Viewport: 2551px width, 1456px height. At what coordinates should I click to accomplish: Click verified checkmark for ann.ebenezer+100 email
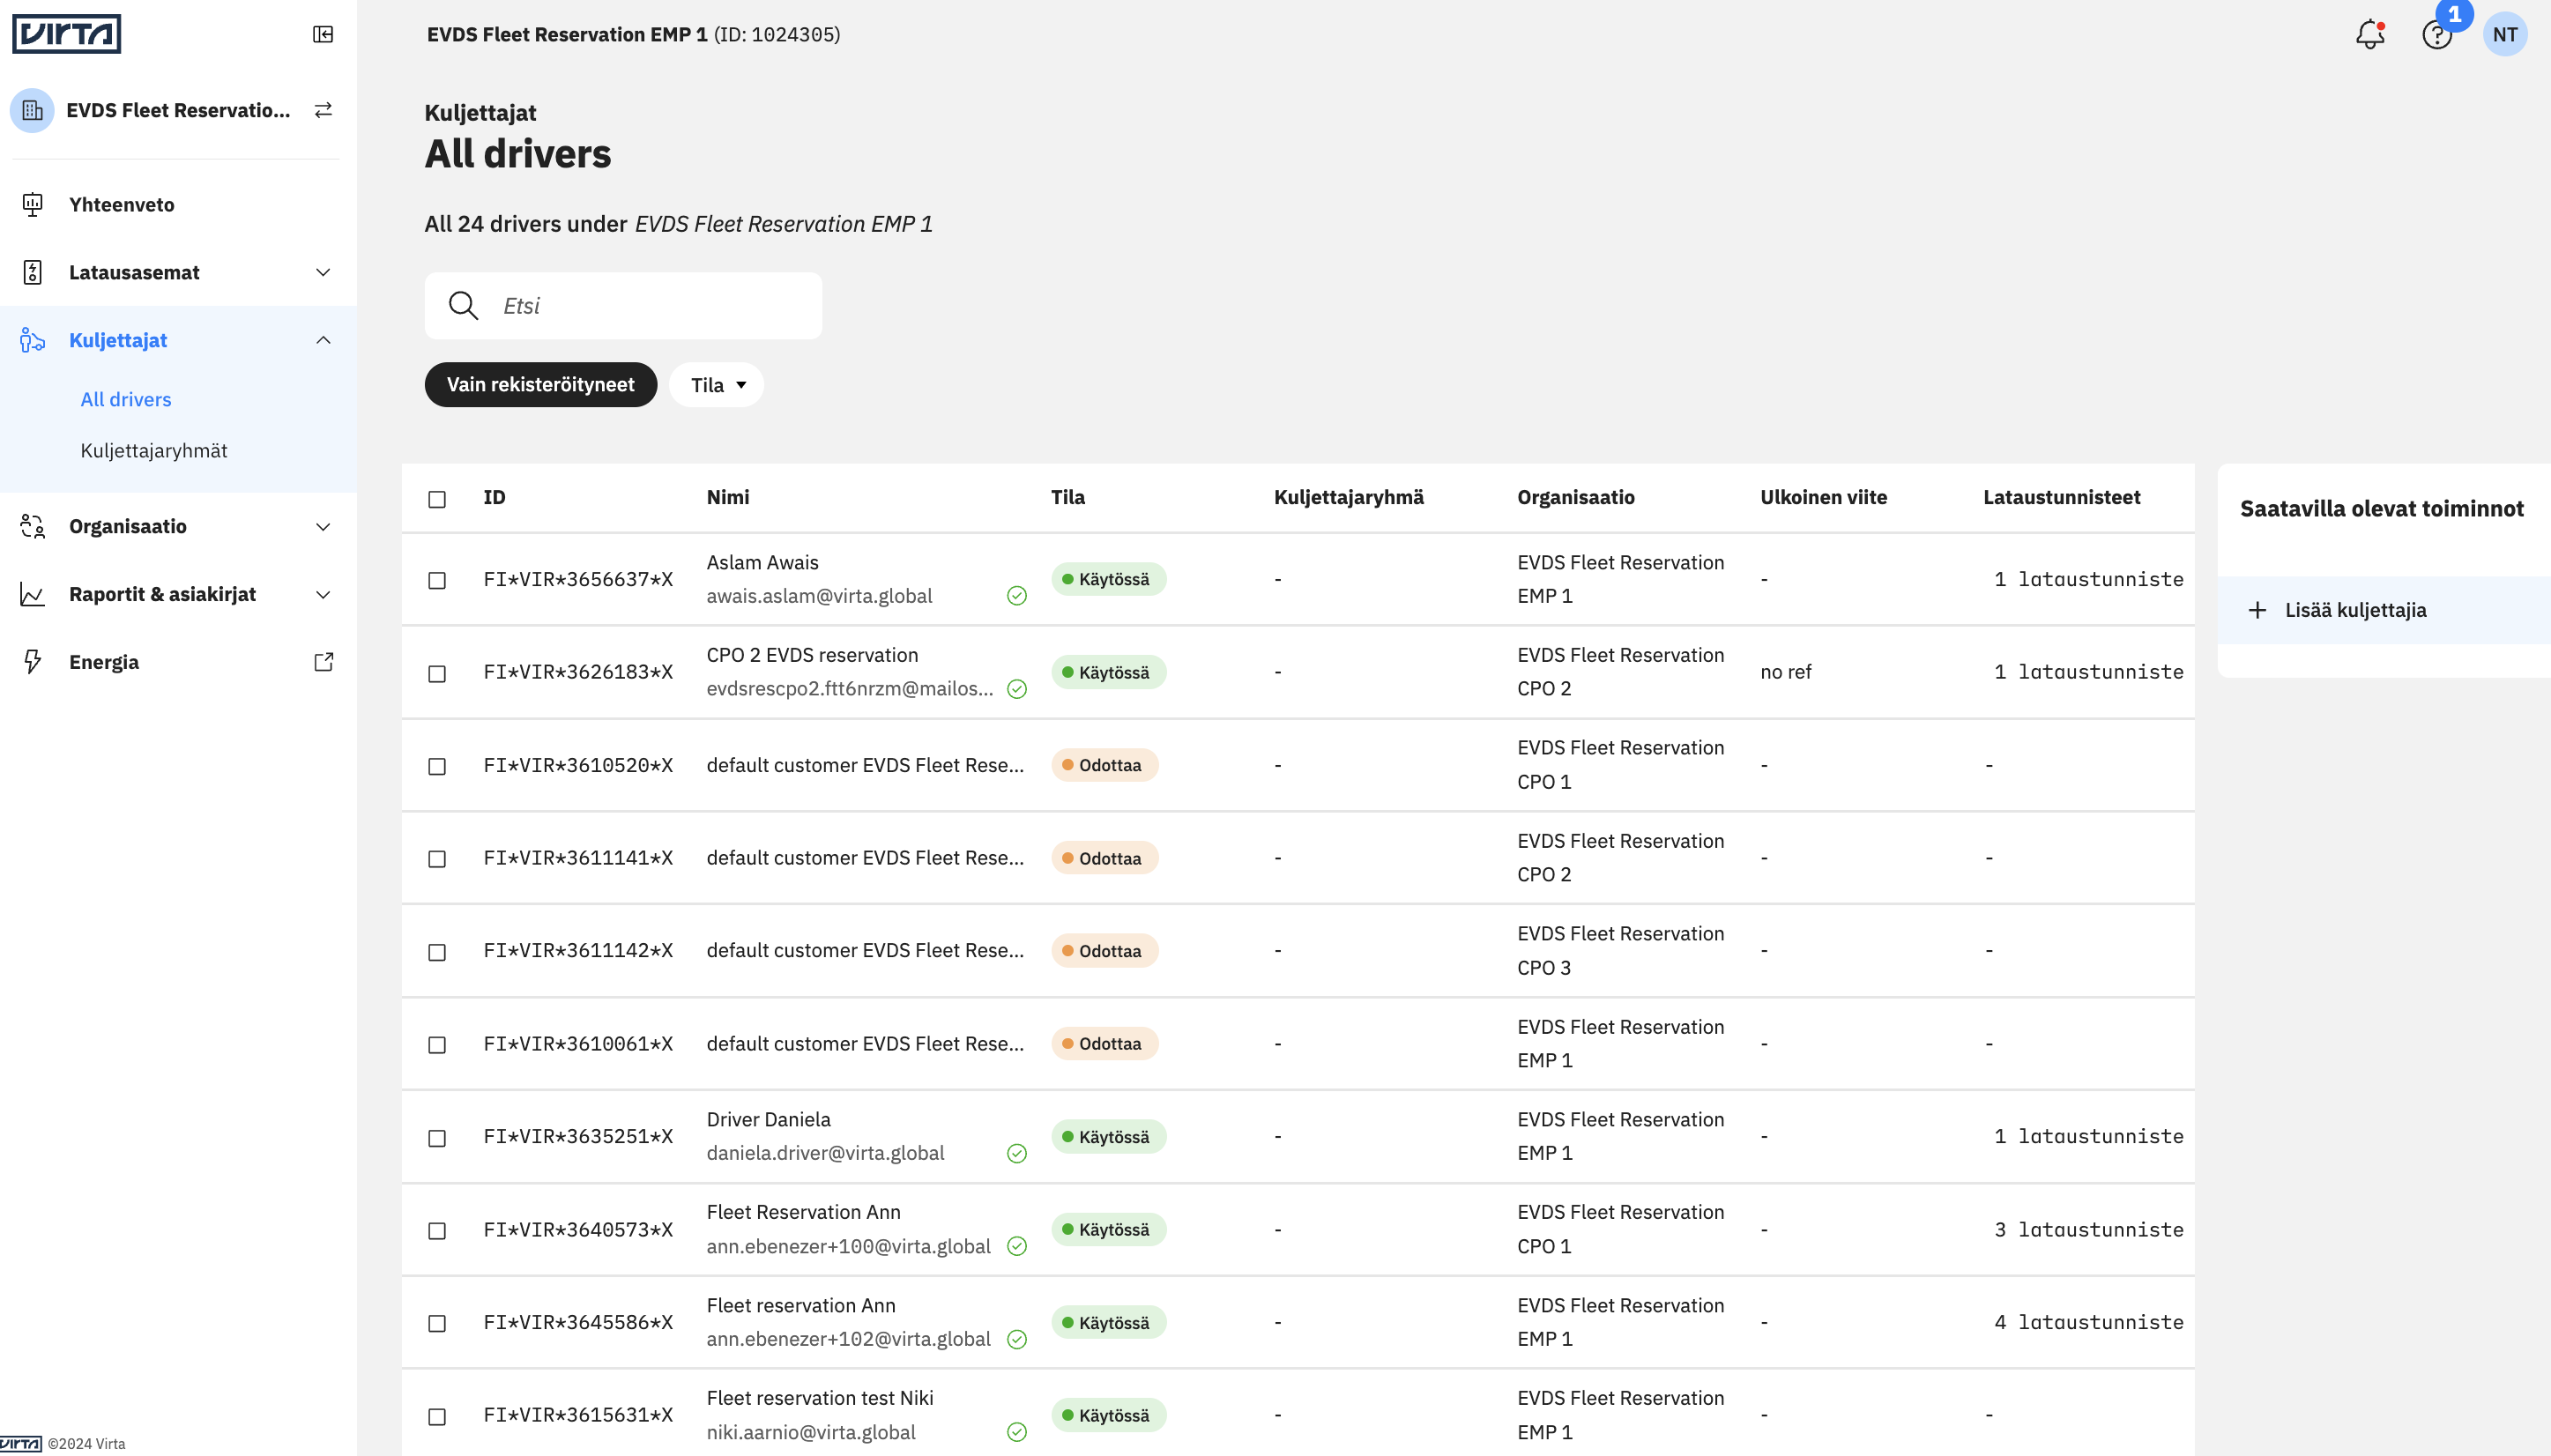click(x=1017, y=1246)
